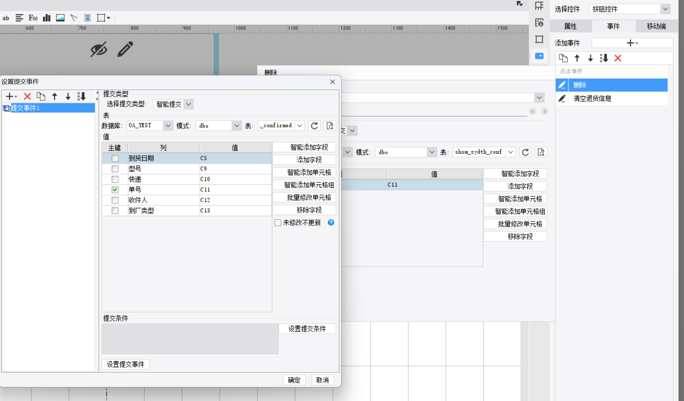Click 设置提交事件 button at bottom
684x401 pixels.
coord(126,364)
